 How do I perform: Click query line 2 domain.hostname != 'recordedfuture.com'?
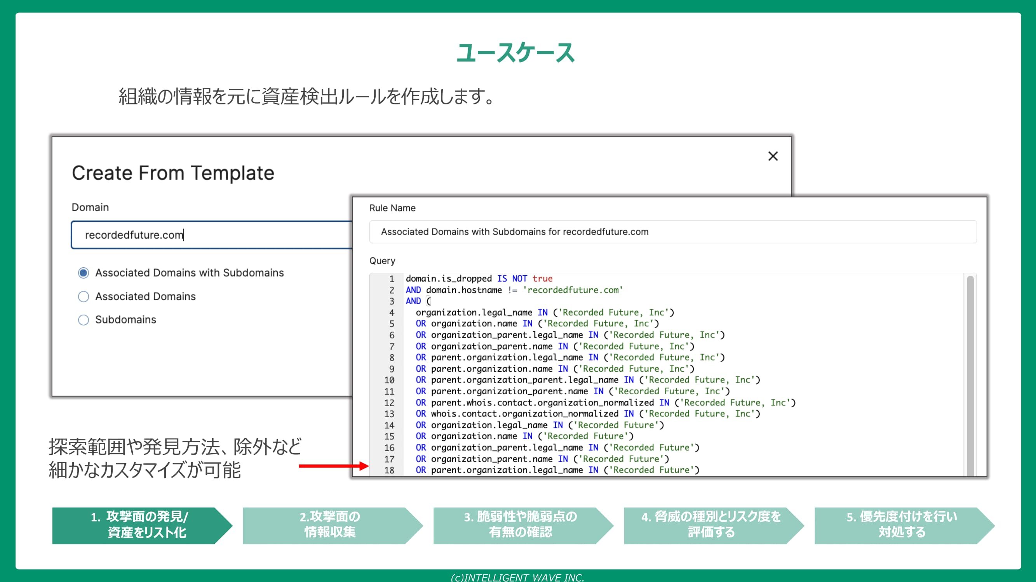pos(514,290)
